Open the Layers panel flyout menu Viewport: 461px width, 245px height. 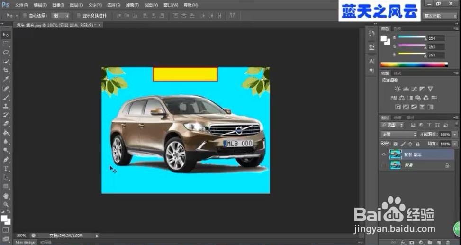457,118
